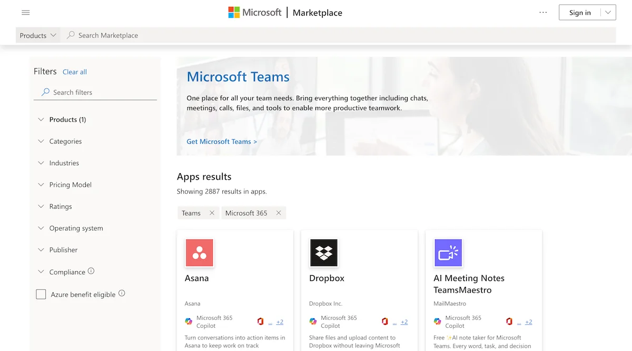The image size is (632, 351).
Task: Remove the Teams filter chip
Action: [212, 213]
